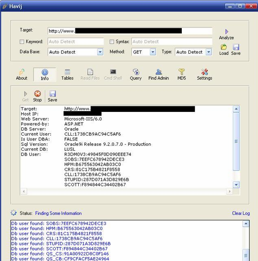Select info row CRS:81C175B4821F8558
The height and width of the screenshot is (261, 258).
92,170
